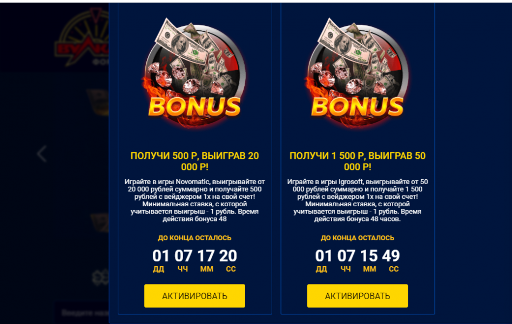Screen dimensions: 512x324
Task: Select heading 'Получи 1 500 Р, выиграв 50 000 Р'
Action: [x=358, y=161]
